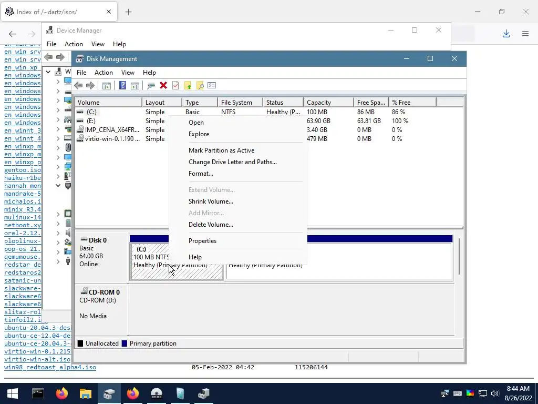Open Disk Management Action menu
Image resolution: width=538 pixels, height=404 pixels.
coord(104,73)
